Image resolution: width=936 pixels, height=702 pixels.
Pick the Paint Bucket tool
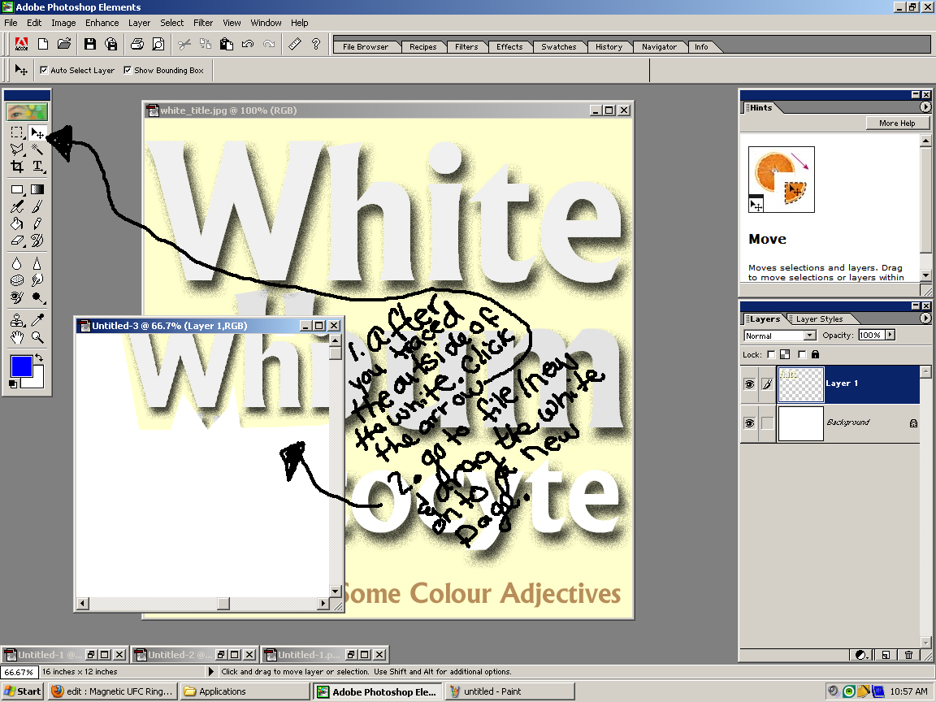[17, 224]
